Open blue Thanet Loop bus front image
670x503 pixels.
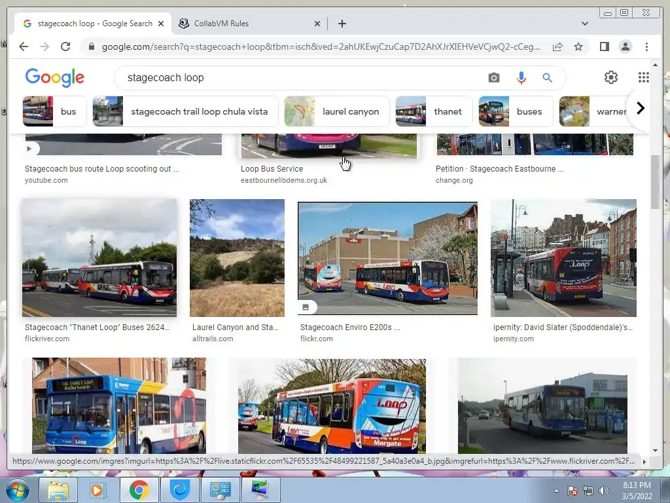coord(119,405)
